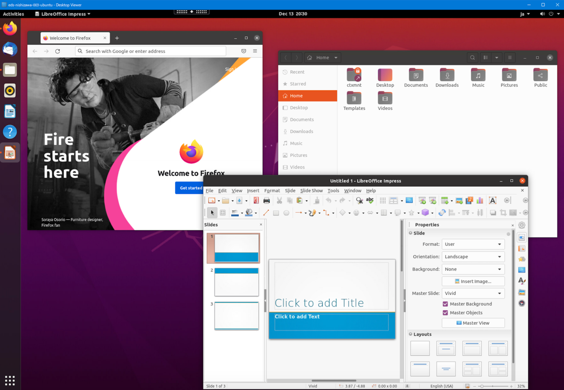The width and height of the screenshot is (564, 390).
Task: Uncheck the Master Background checkbox
Action: click(445, 304)
